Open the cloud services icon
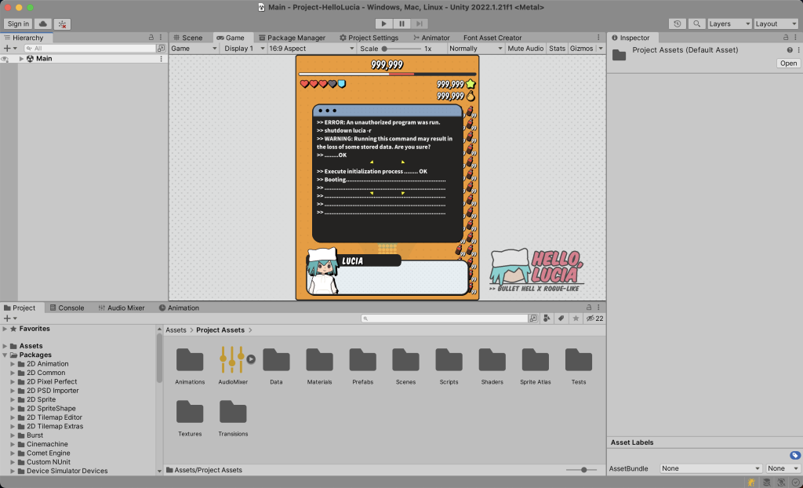The width and height of the screenshot is (803, 488). (43, 24)
